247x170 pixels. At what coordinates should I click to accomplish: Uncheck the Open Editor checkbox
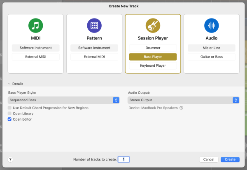coord(9,119)
